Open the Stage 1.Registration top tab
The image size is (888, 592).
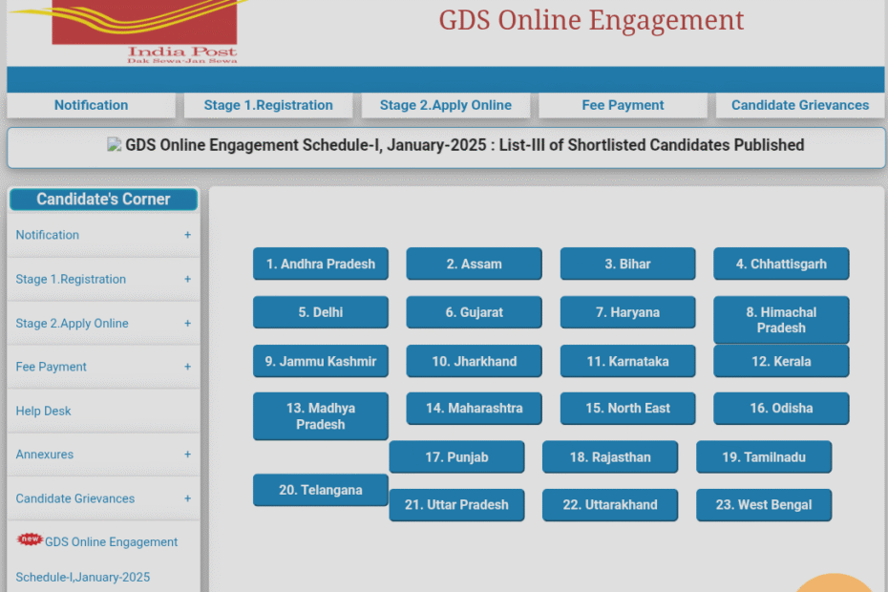coord(268,105)
